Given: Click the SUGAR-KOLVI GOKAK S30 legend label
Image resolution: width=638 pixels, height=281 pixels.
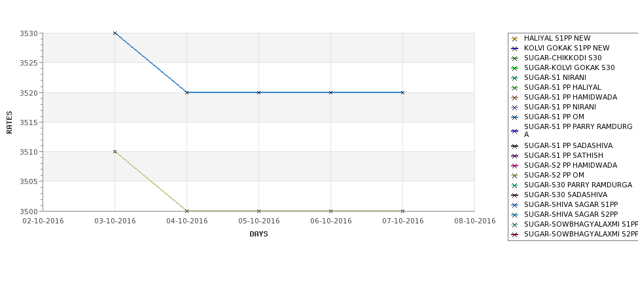Looking at the screenshot, I should click(569, 67).
